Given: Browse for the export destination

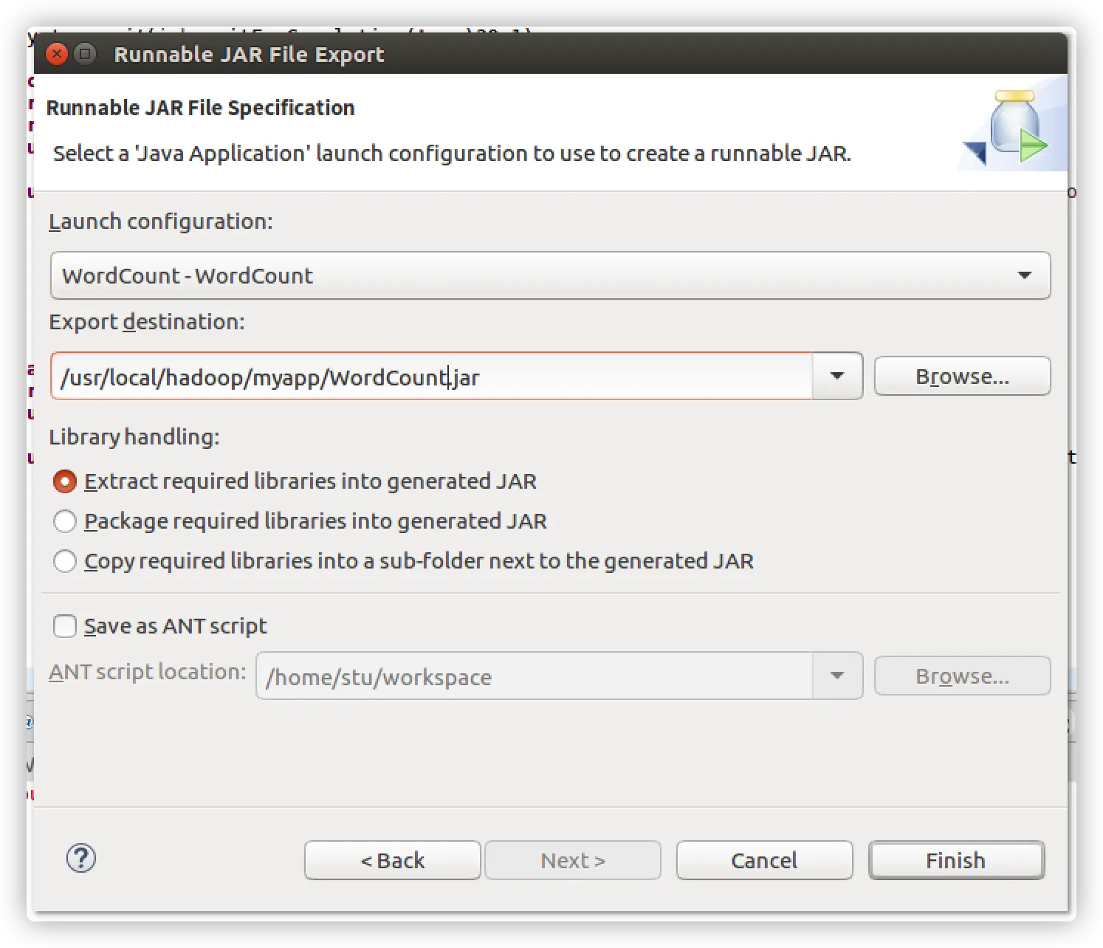Looking at the screenshot, I should [961, 377].
